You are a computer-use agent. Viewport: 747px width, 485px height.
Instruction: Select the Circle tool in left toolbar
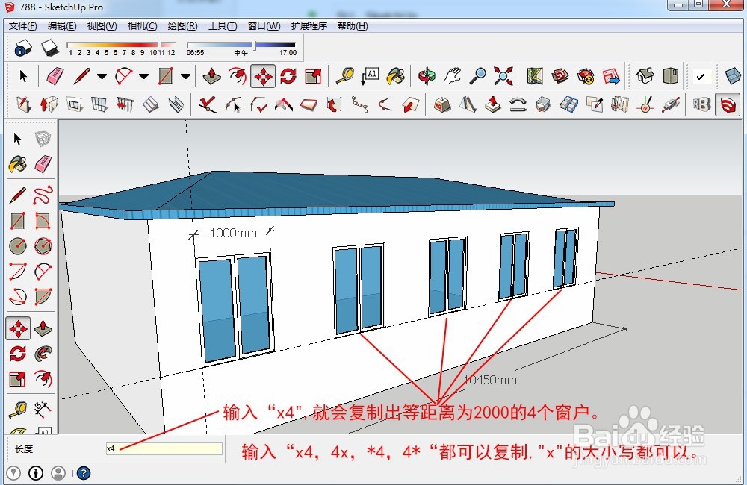pyautogui.click(x=18, y=246)
